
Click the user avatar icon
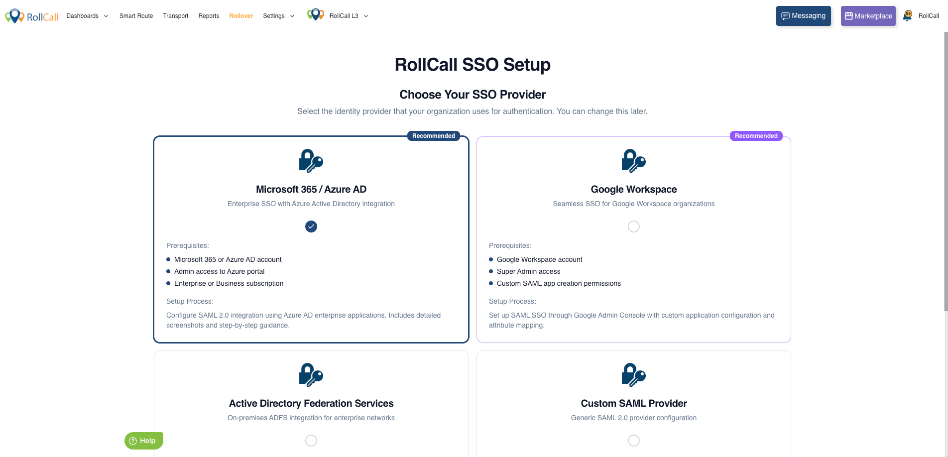coord(908,16)
